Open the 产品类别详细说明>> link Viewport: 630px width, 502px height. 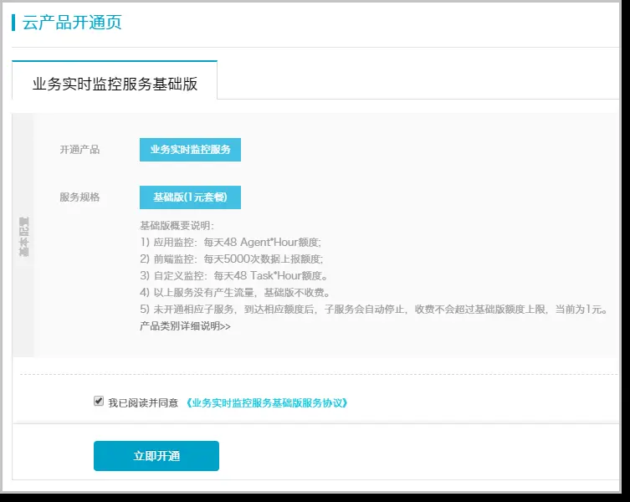[x=185, y=326]
